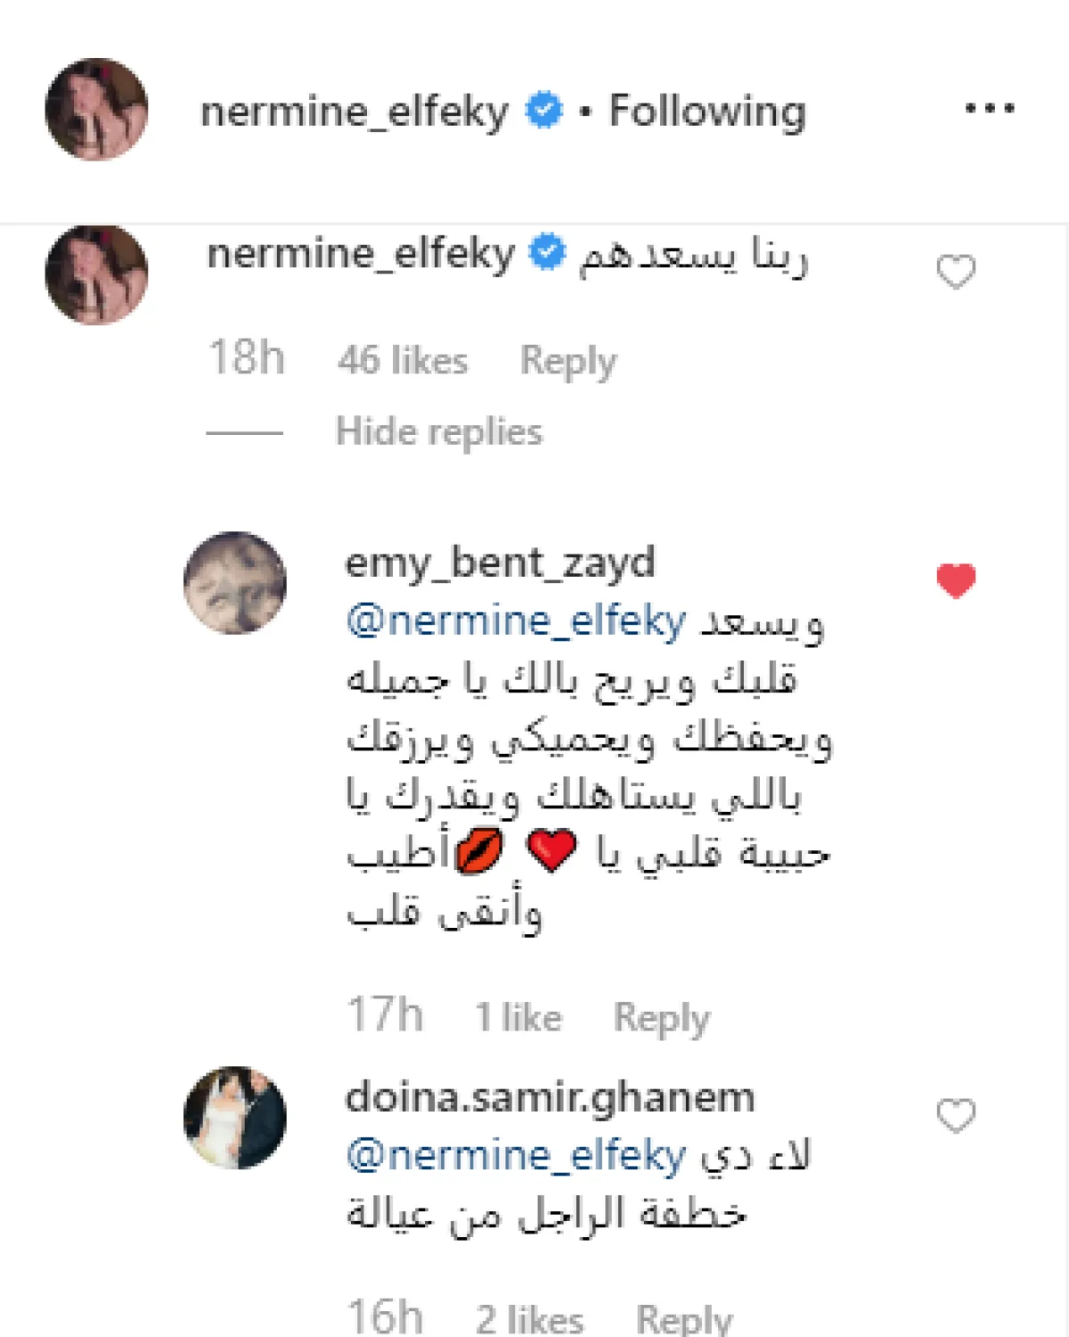Open nermine_elfeky's avatar beside her comment
Viewport: 1069px width, 1337px height.
pos(96,275)
